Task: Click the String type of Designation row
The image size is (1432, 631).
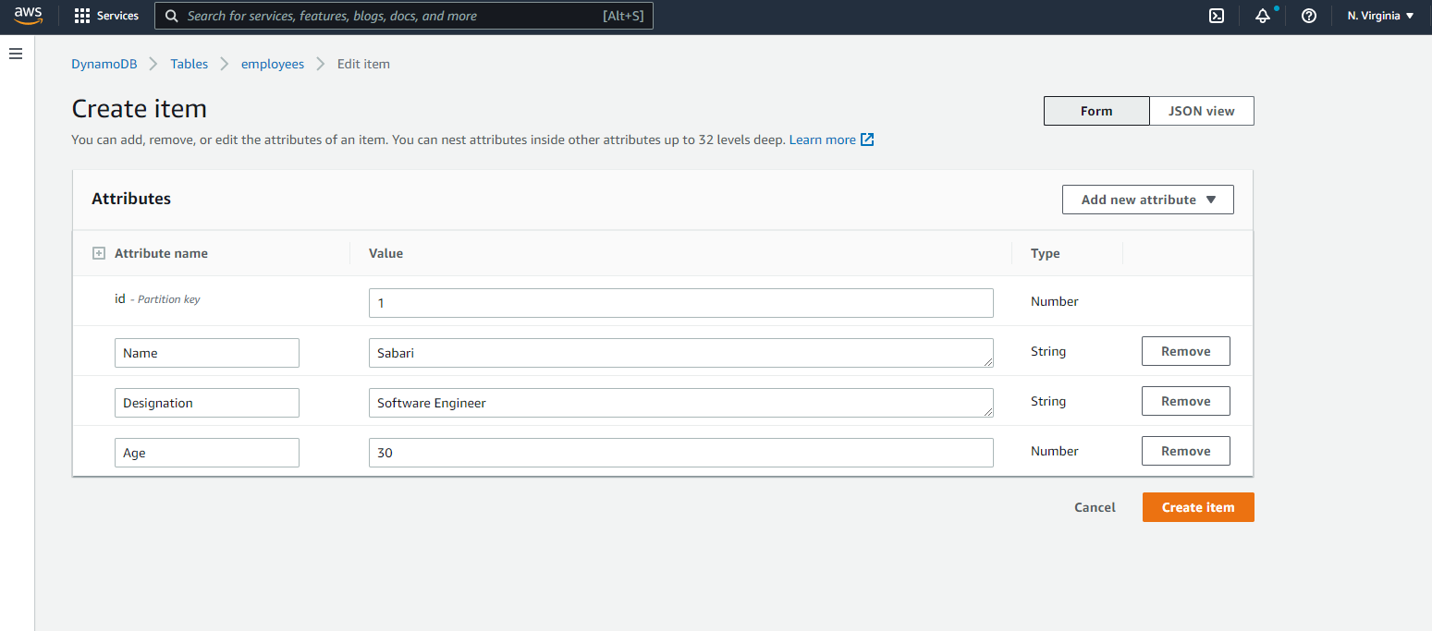Action: [1048, 401]
